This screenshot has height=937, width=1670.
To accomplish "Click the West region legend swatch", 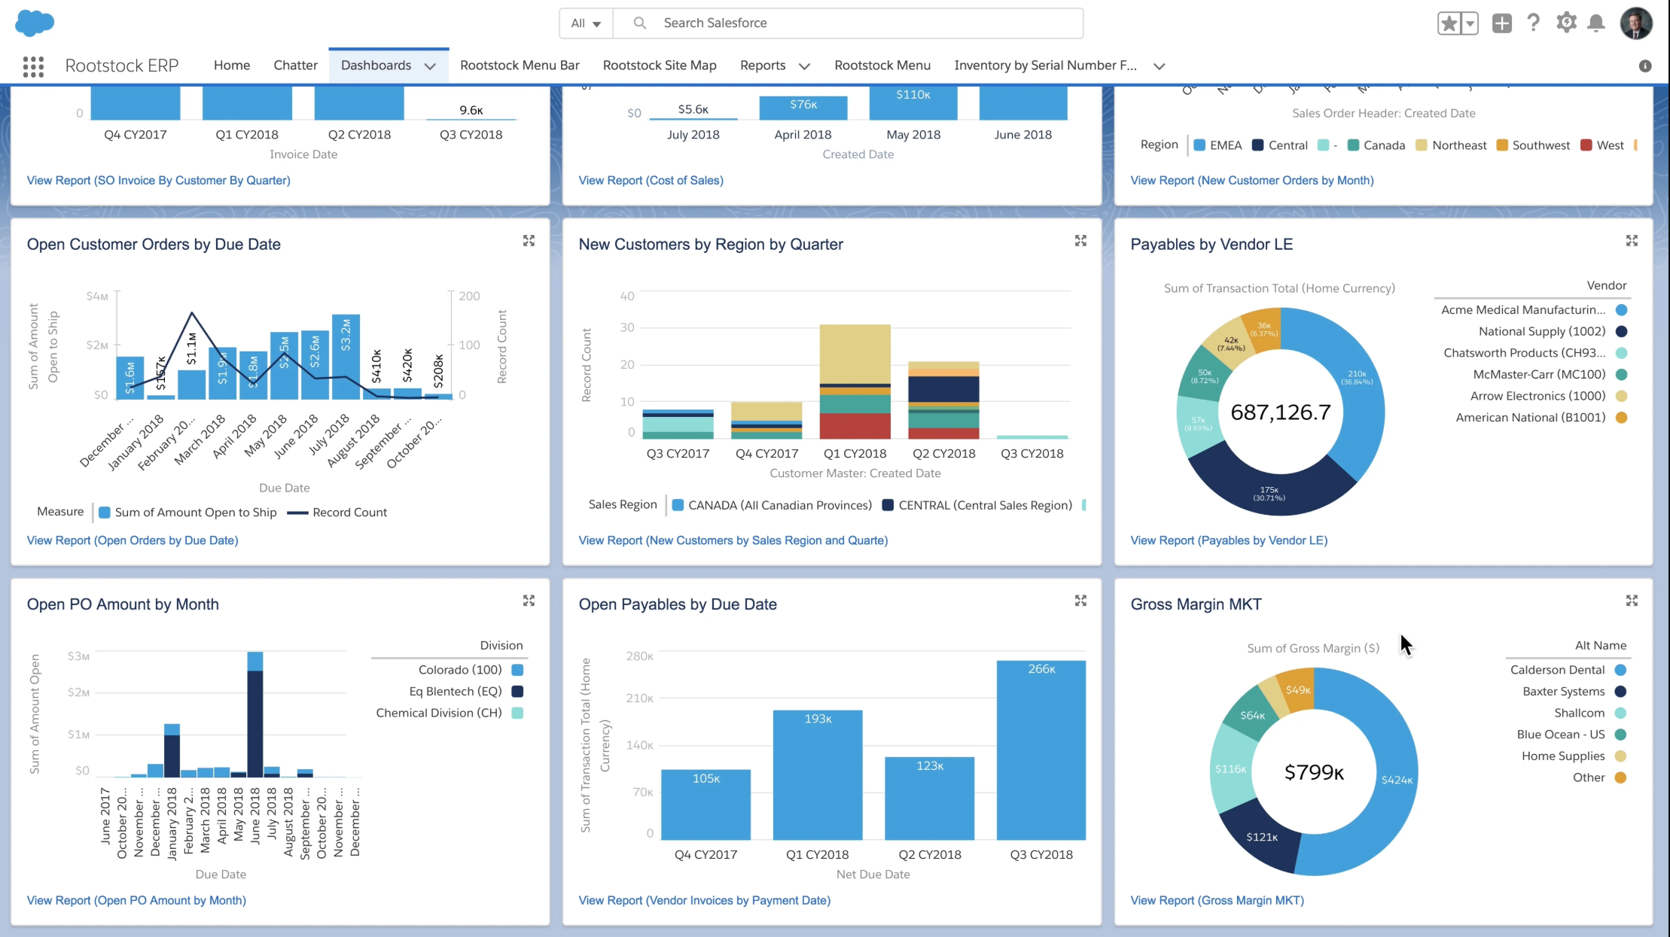I will (x=1586, y=145).
